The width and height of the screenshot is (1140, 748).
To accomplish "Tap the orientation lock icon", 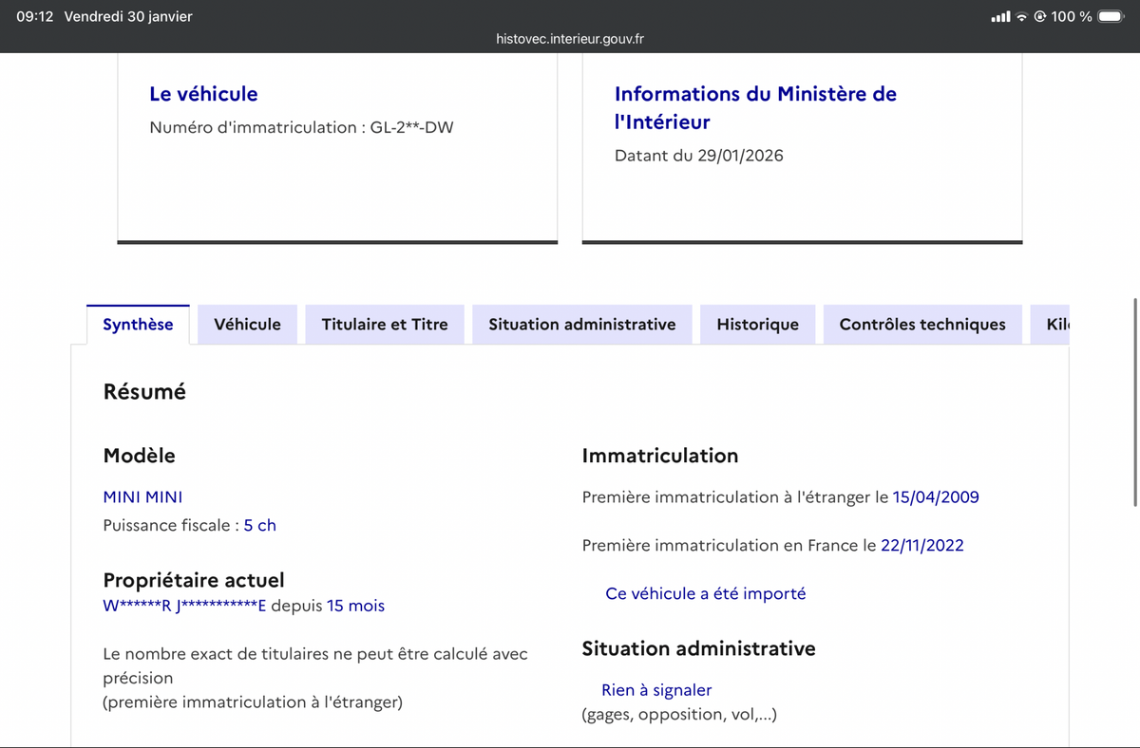I will (x=1039, y=17).
